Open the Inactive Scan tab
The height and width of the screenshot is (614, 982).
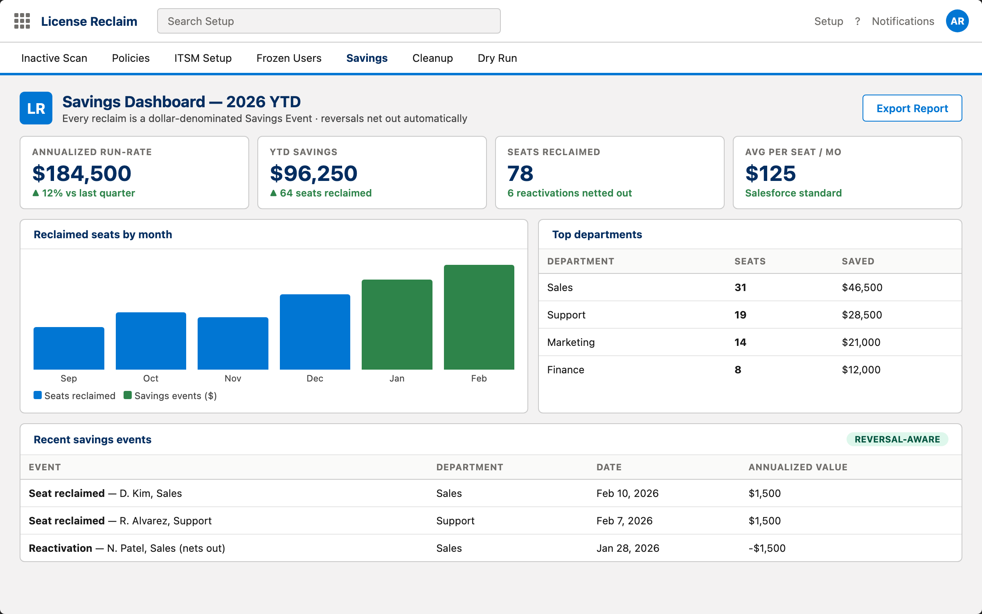coord(54,58)
